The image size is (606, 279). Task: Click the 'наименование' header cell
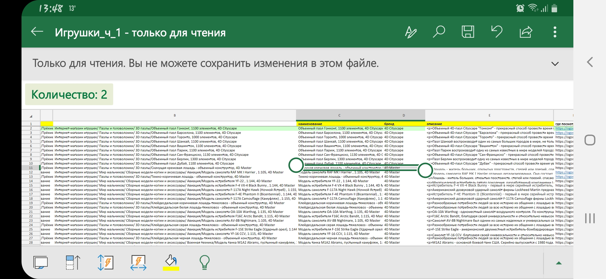(340, 124)
